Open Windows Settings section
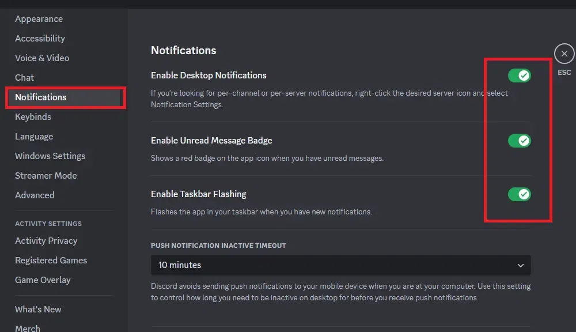This screenshot has height=332, width=576. coord(50,156)
